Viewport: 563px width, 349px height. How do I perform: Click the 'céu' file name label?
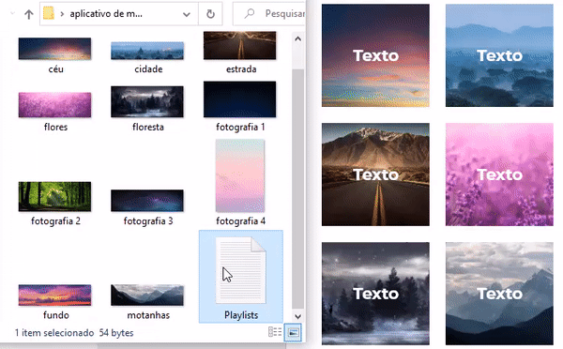[55, 68]
